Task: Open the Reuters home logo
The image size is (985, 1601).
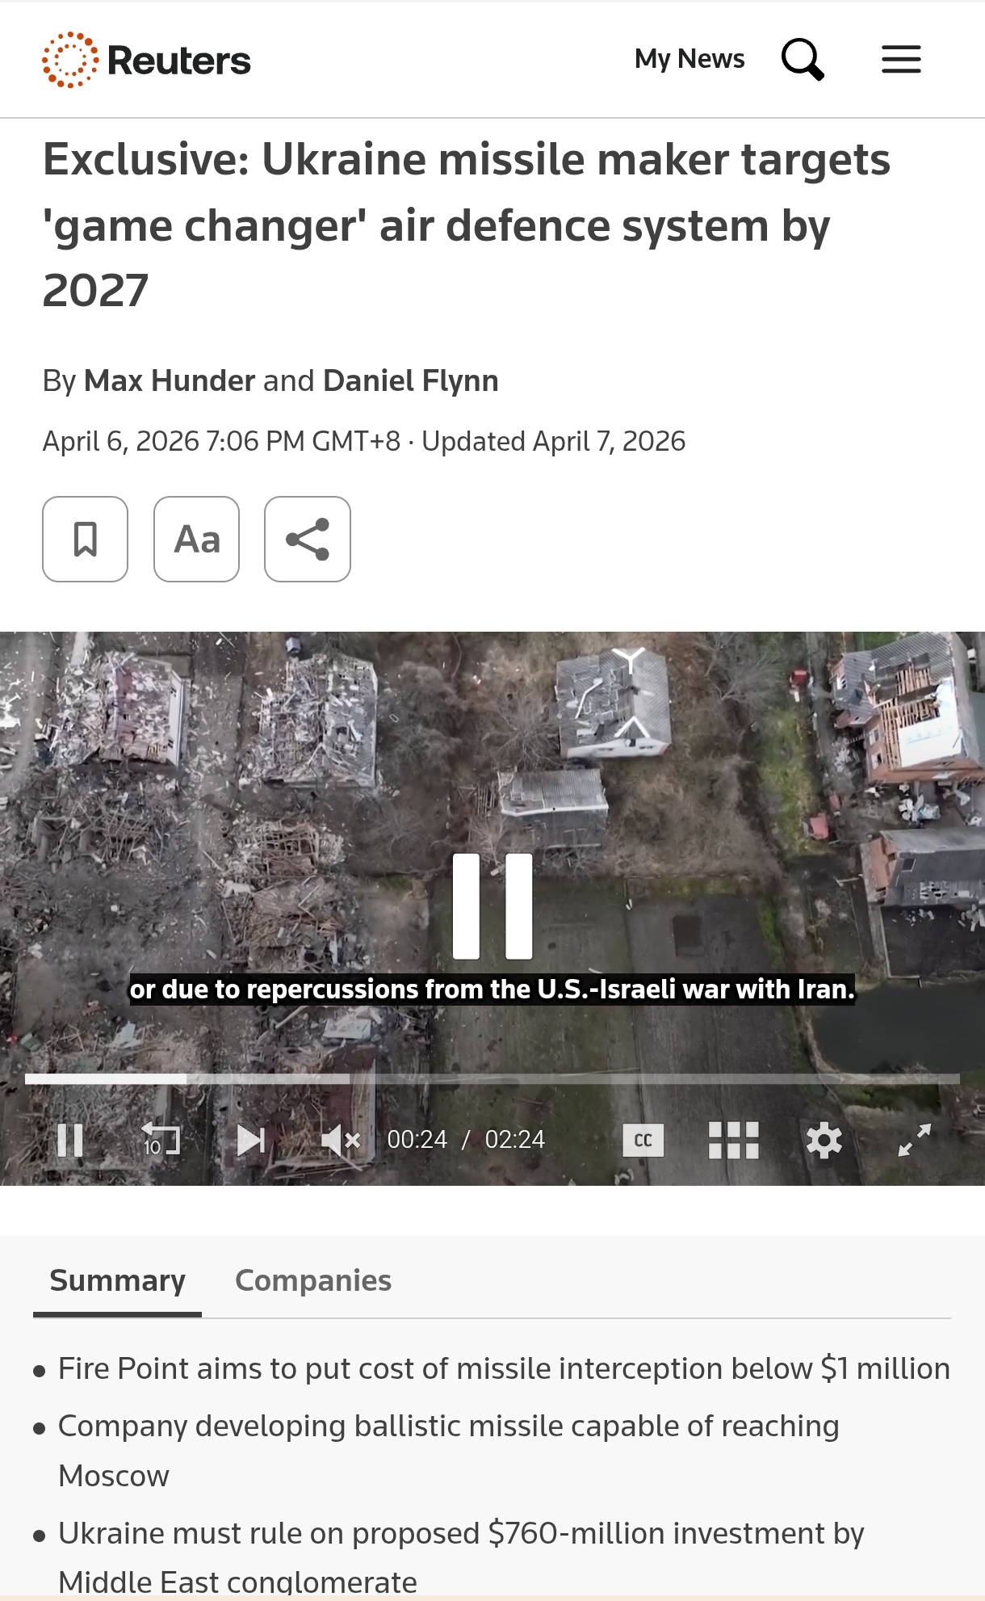Action: 146,60
